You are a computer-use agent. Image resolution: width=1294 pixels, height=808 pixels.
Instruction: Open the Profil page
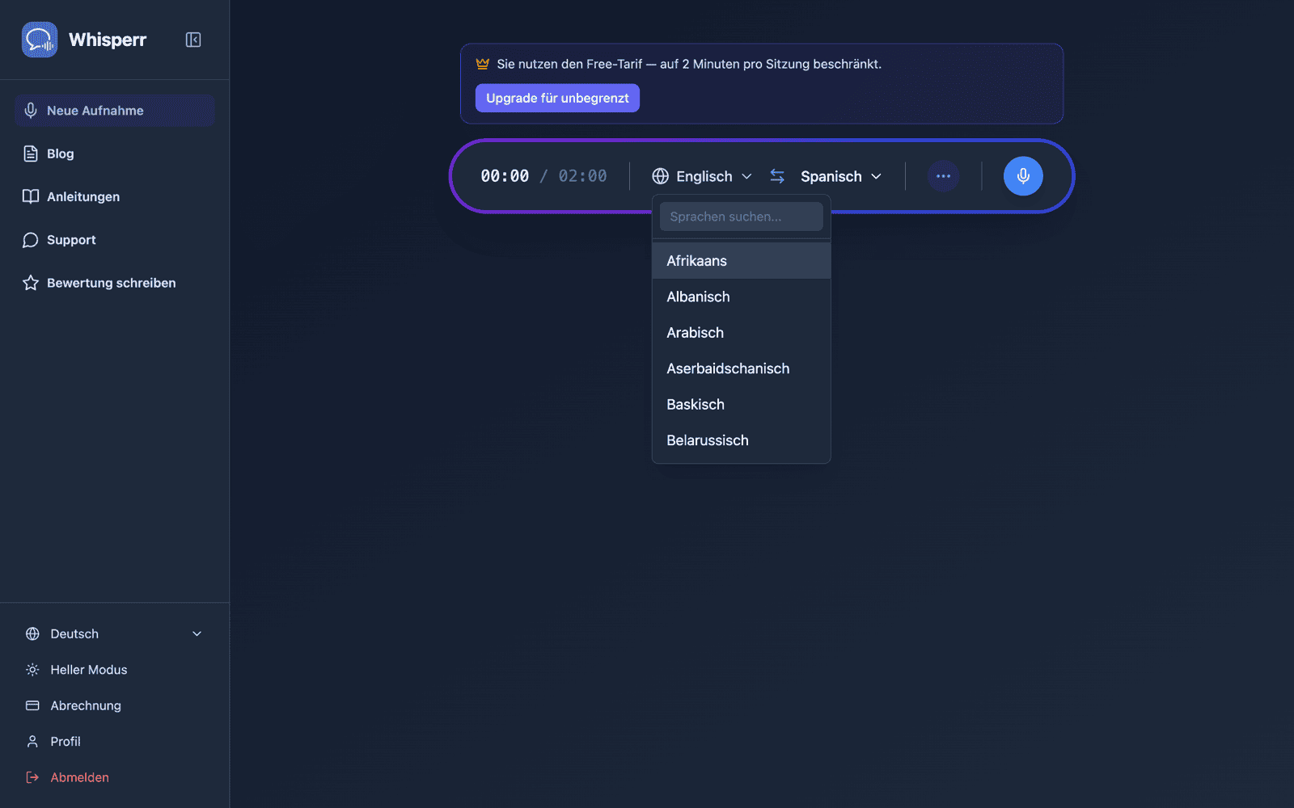114,741
